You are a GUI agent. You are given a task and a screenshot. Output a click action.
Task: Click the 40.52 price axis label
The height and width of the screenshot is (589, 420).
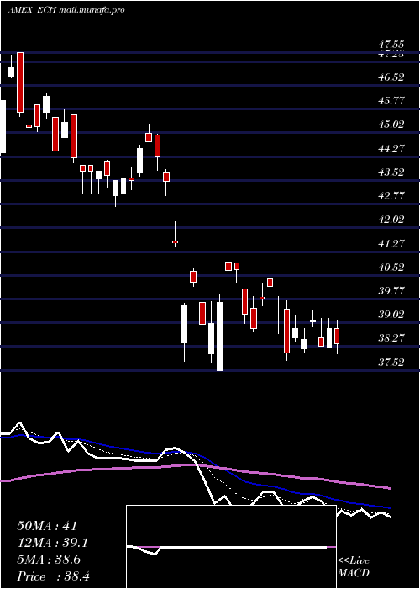391,268
